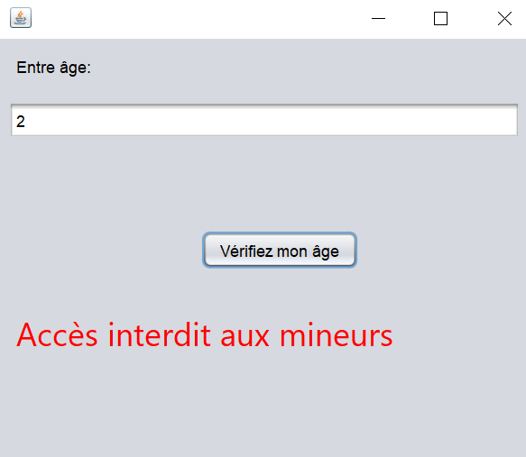Click the dash minimize icon in the title bar
This screenshot has width=526, height=457.
pos(378,18)
